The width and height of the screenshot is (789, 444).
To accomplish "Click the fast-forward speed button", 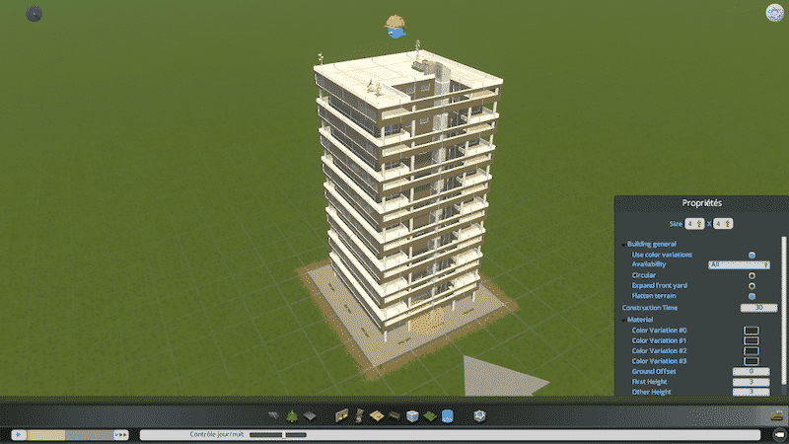I will [121, 434].
